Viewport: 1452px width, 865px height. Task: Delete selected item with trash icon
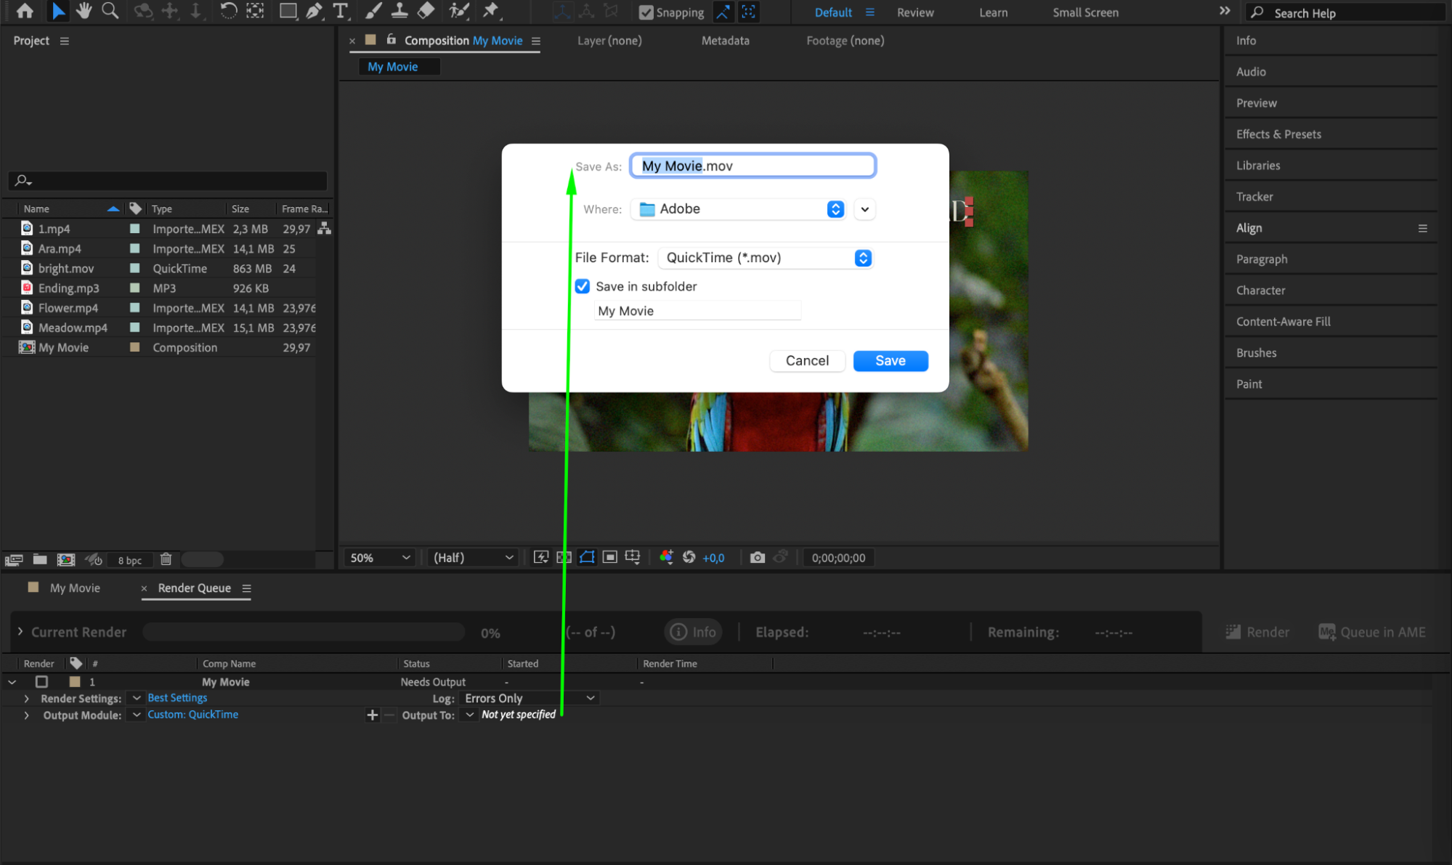click(166, 559)
